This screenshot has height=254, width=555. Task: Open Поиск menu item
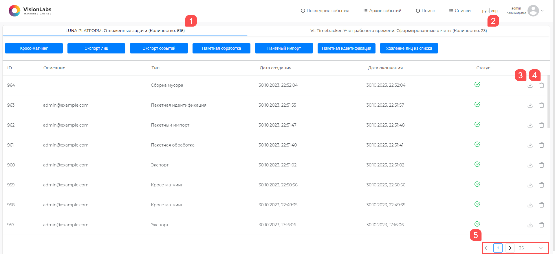425,11
